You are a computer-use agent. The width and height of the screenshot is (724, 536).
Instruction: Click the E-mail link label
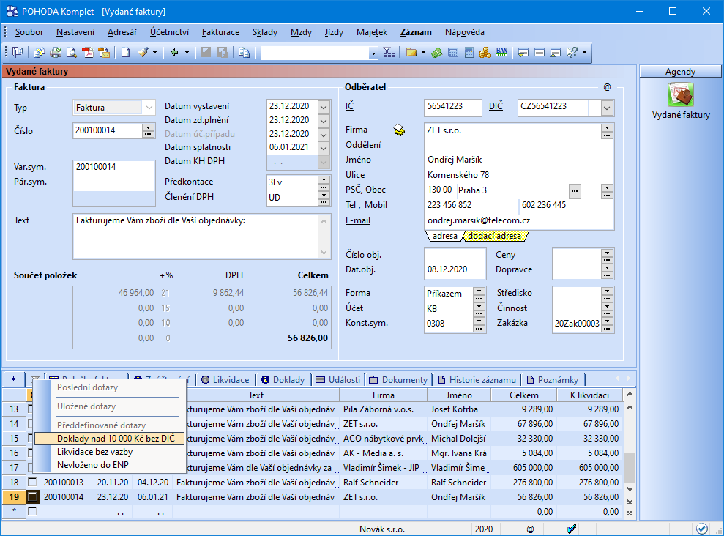click(358, 220)
